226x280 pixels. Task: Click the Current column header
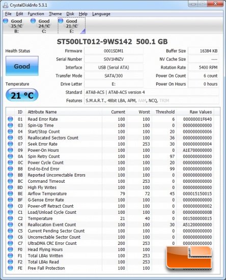click(114, 112)
